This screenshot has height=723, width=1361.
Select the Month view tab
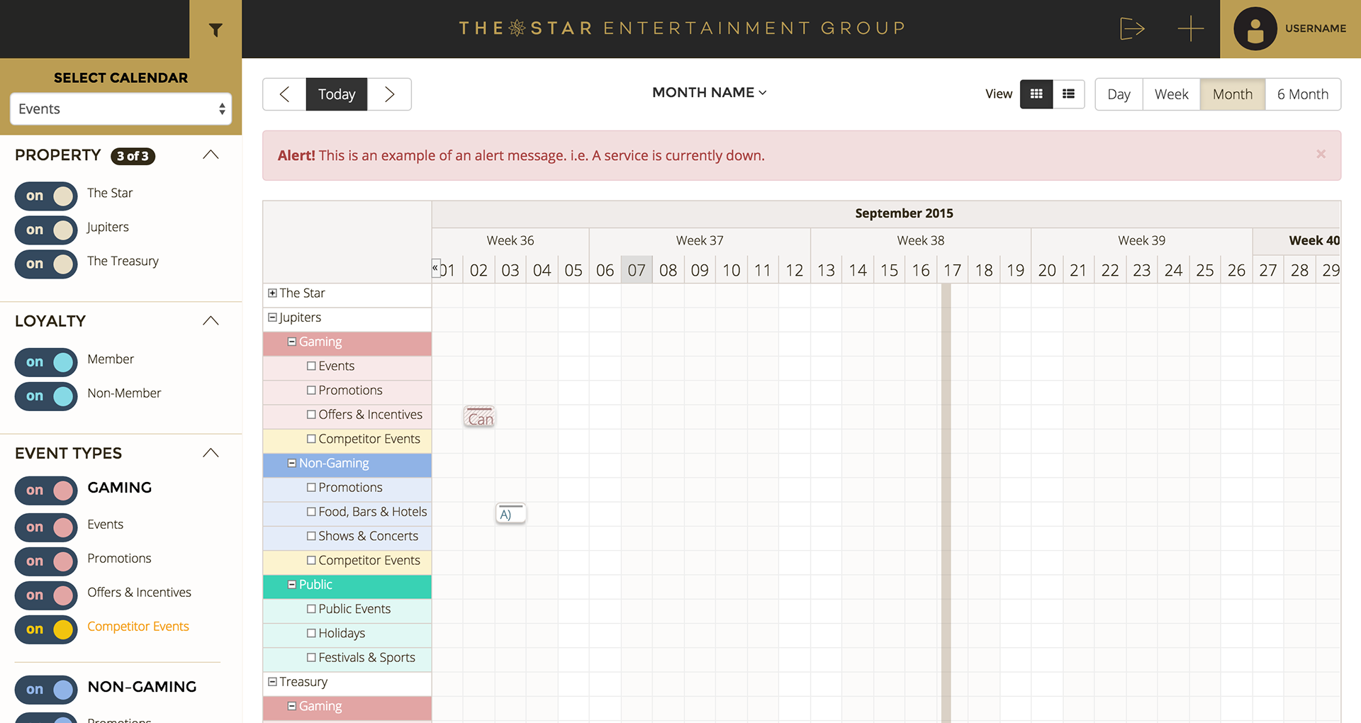click(x=1232, y=94)
